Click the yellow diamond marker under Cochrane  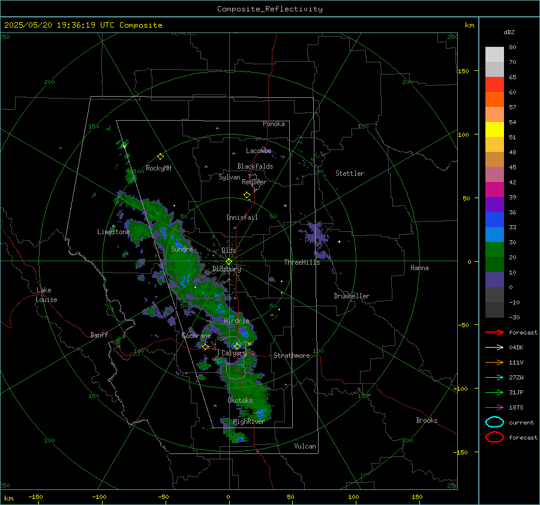pyautogui.click(x=205, y=346)
